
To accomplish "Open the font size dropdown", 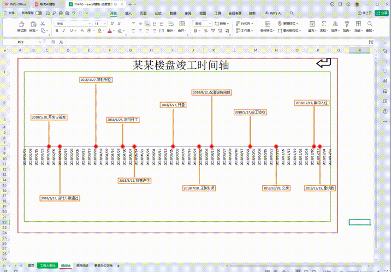I will tap(105, 23).
